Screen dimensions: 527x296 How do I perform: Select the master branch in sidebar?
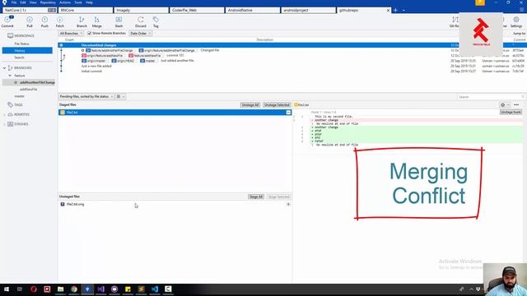coord(19,96)
